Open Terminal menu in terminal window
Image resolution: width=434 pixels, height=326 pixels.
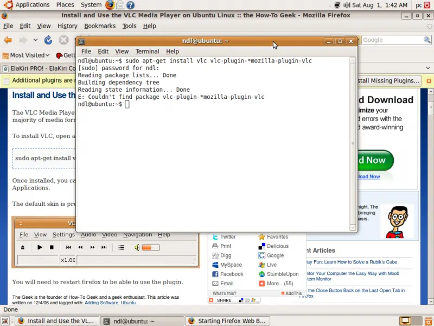coord(147,52)
